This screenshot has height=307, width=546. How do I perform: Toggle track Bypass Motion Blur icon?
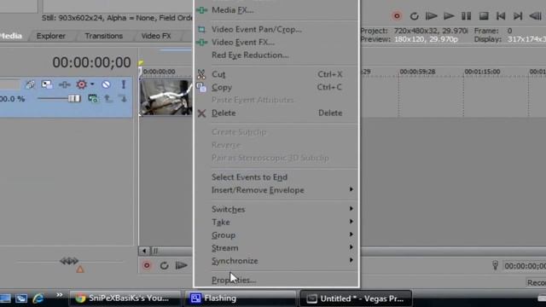31,84
